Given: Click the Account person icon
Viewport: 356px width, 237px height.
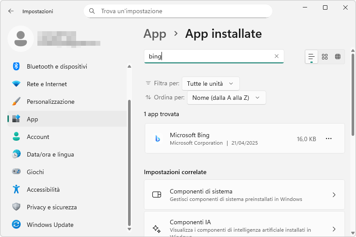Looking at the screenshot, I should pyautogui.click(x=16, y=137).
